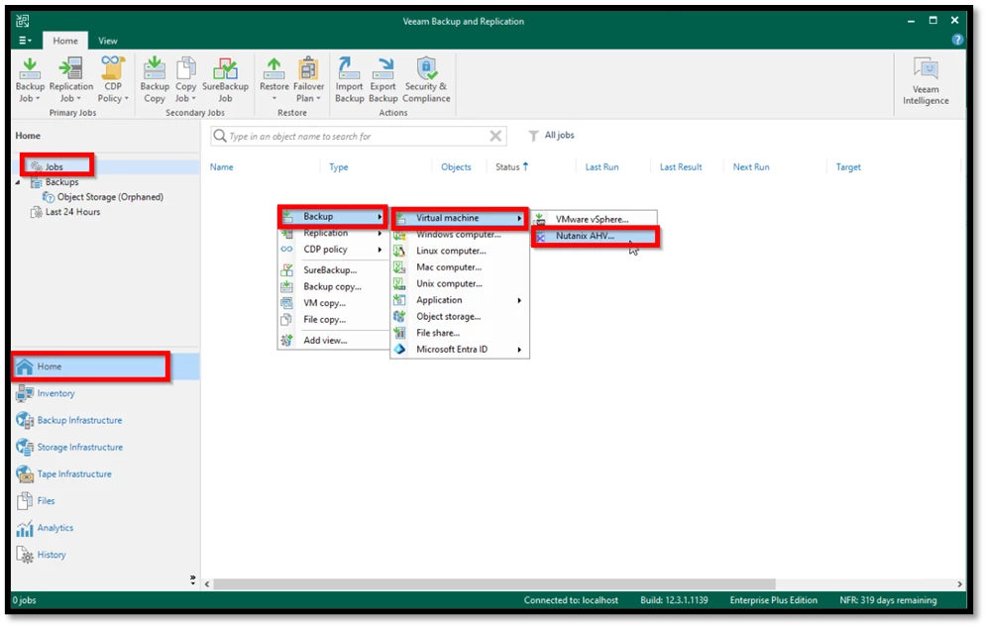Clear the search box with the X icon
Screen dimensions: 986x627
[495, 136]
